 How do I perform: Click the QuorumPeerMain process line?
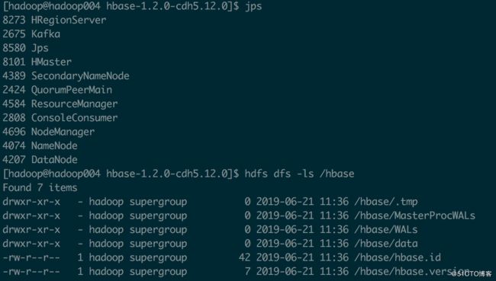tap(57, 90)
